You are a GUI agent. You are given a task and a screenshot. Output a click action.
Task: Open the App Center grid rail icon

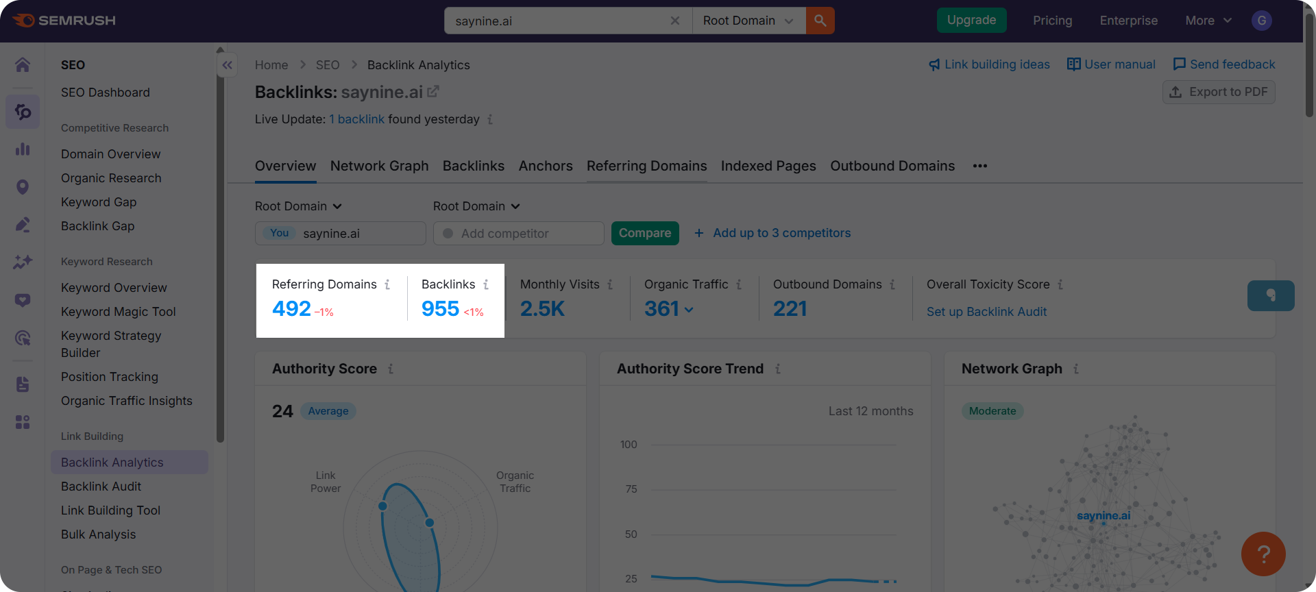(23, 422)
